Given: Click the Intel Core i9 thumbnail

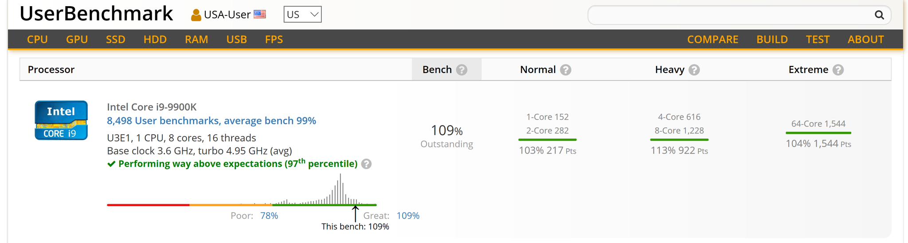Looking at the screenshot, I should click(61, 120).
